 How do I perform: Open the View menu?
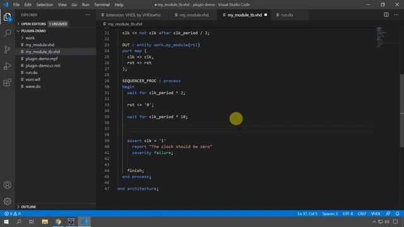[62, 4]
